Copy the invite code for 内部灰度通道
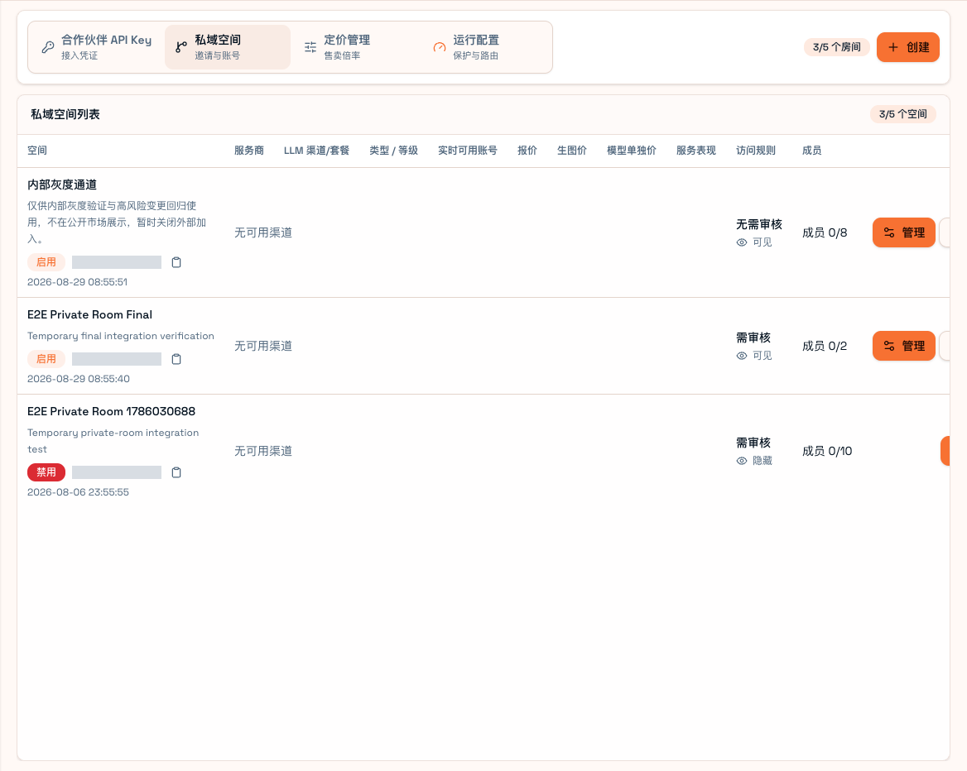967x771 pixels. pyautogui.click(x=176, y=262)
